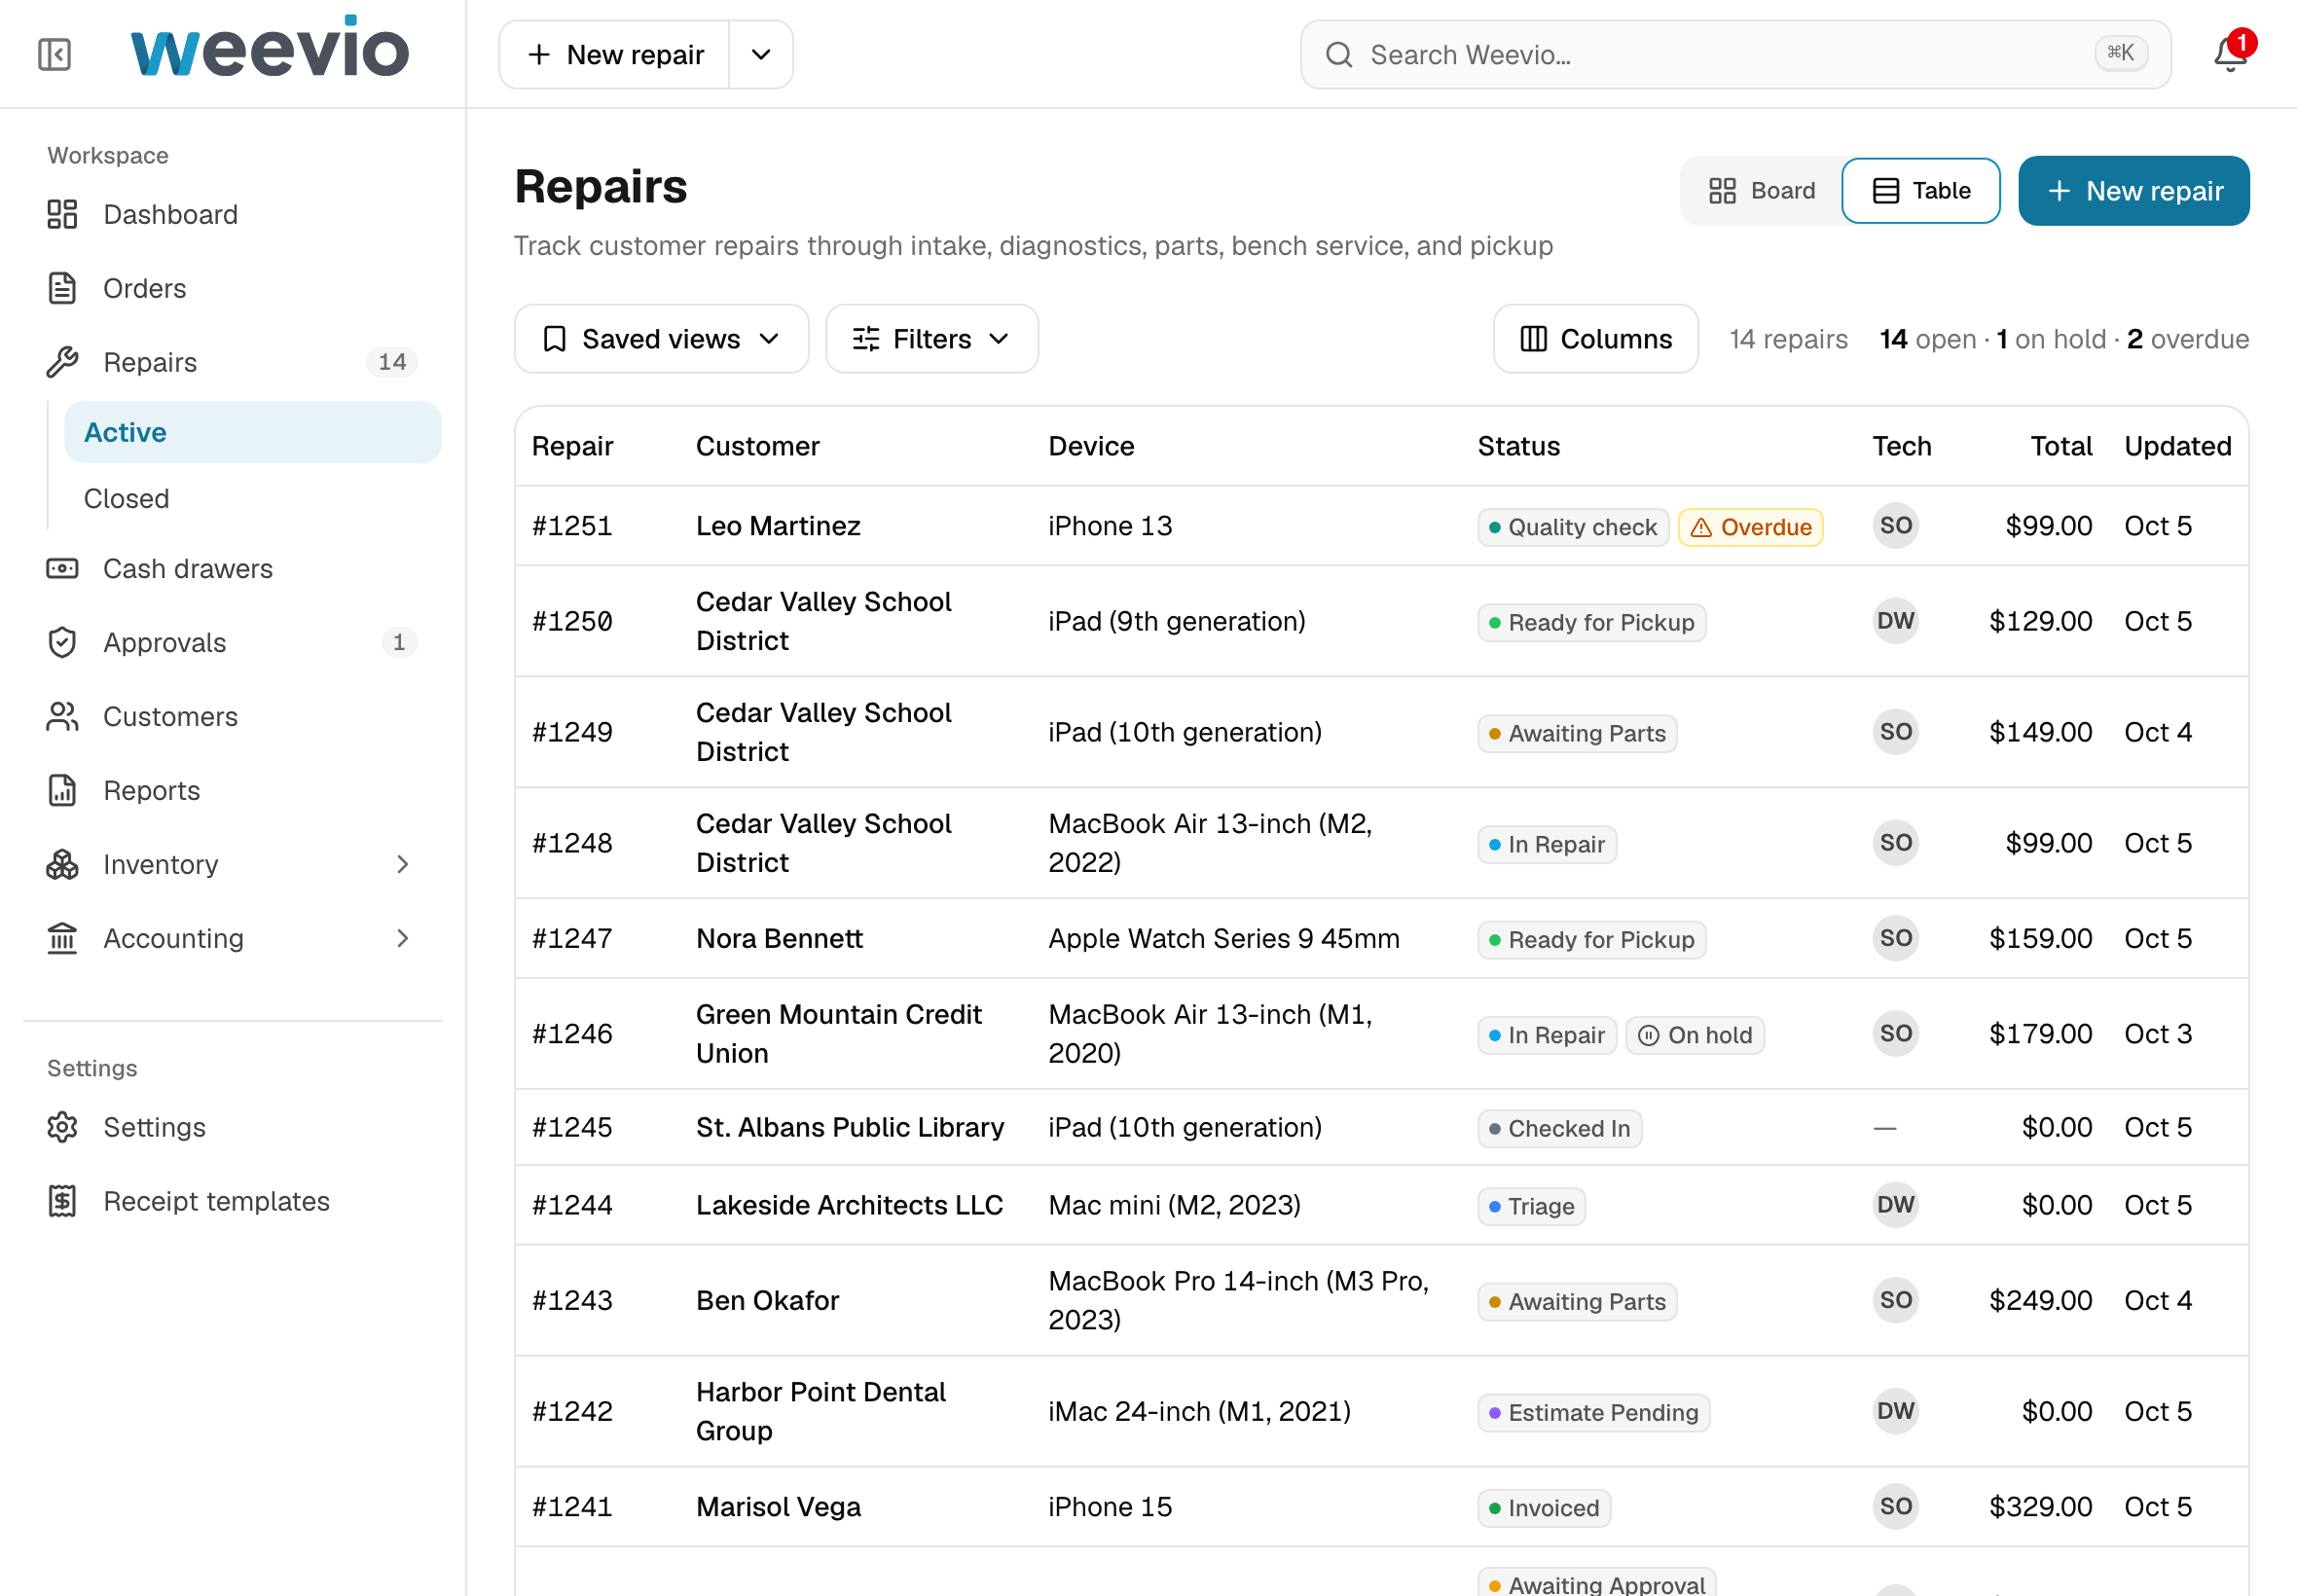This screenshot has height=1596, width=2297.
Task: Expand the Inventory submenu chevron
Action: 403,864
